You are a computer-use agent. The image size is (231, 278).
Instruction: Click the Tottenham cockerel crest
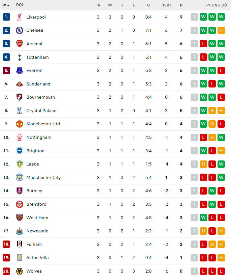pyautogui.click(x=20, y=57)
